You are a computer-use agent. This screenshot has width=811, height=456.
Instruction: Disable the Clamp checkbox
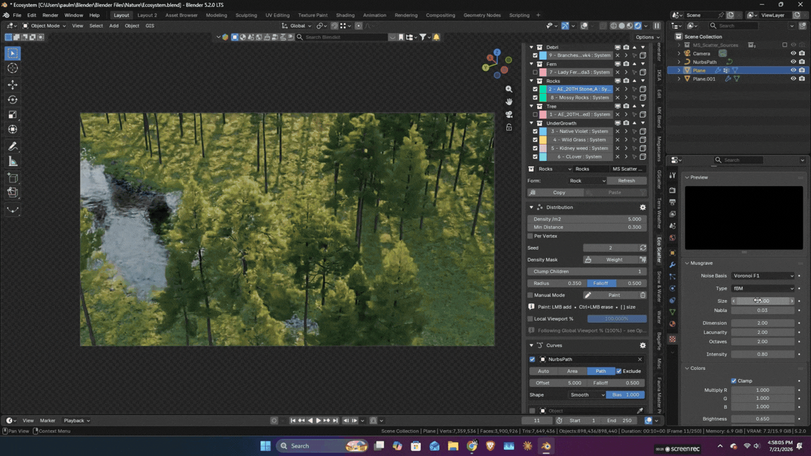tap(734, 381)
